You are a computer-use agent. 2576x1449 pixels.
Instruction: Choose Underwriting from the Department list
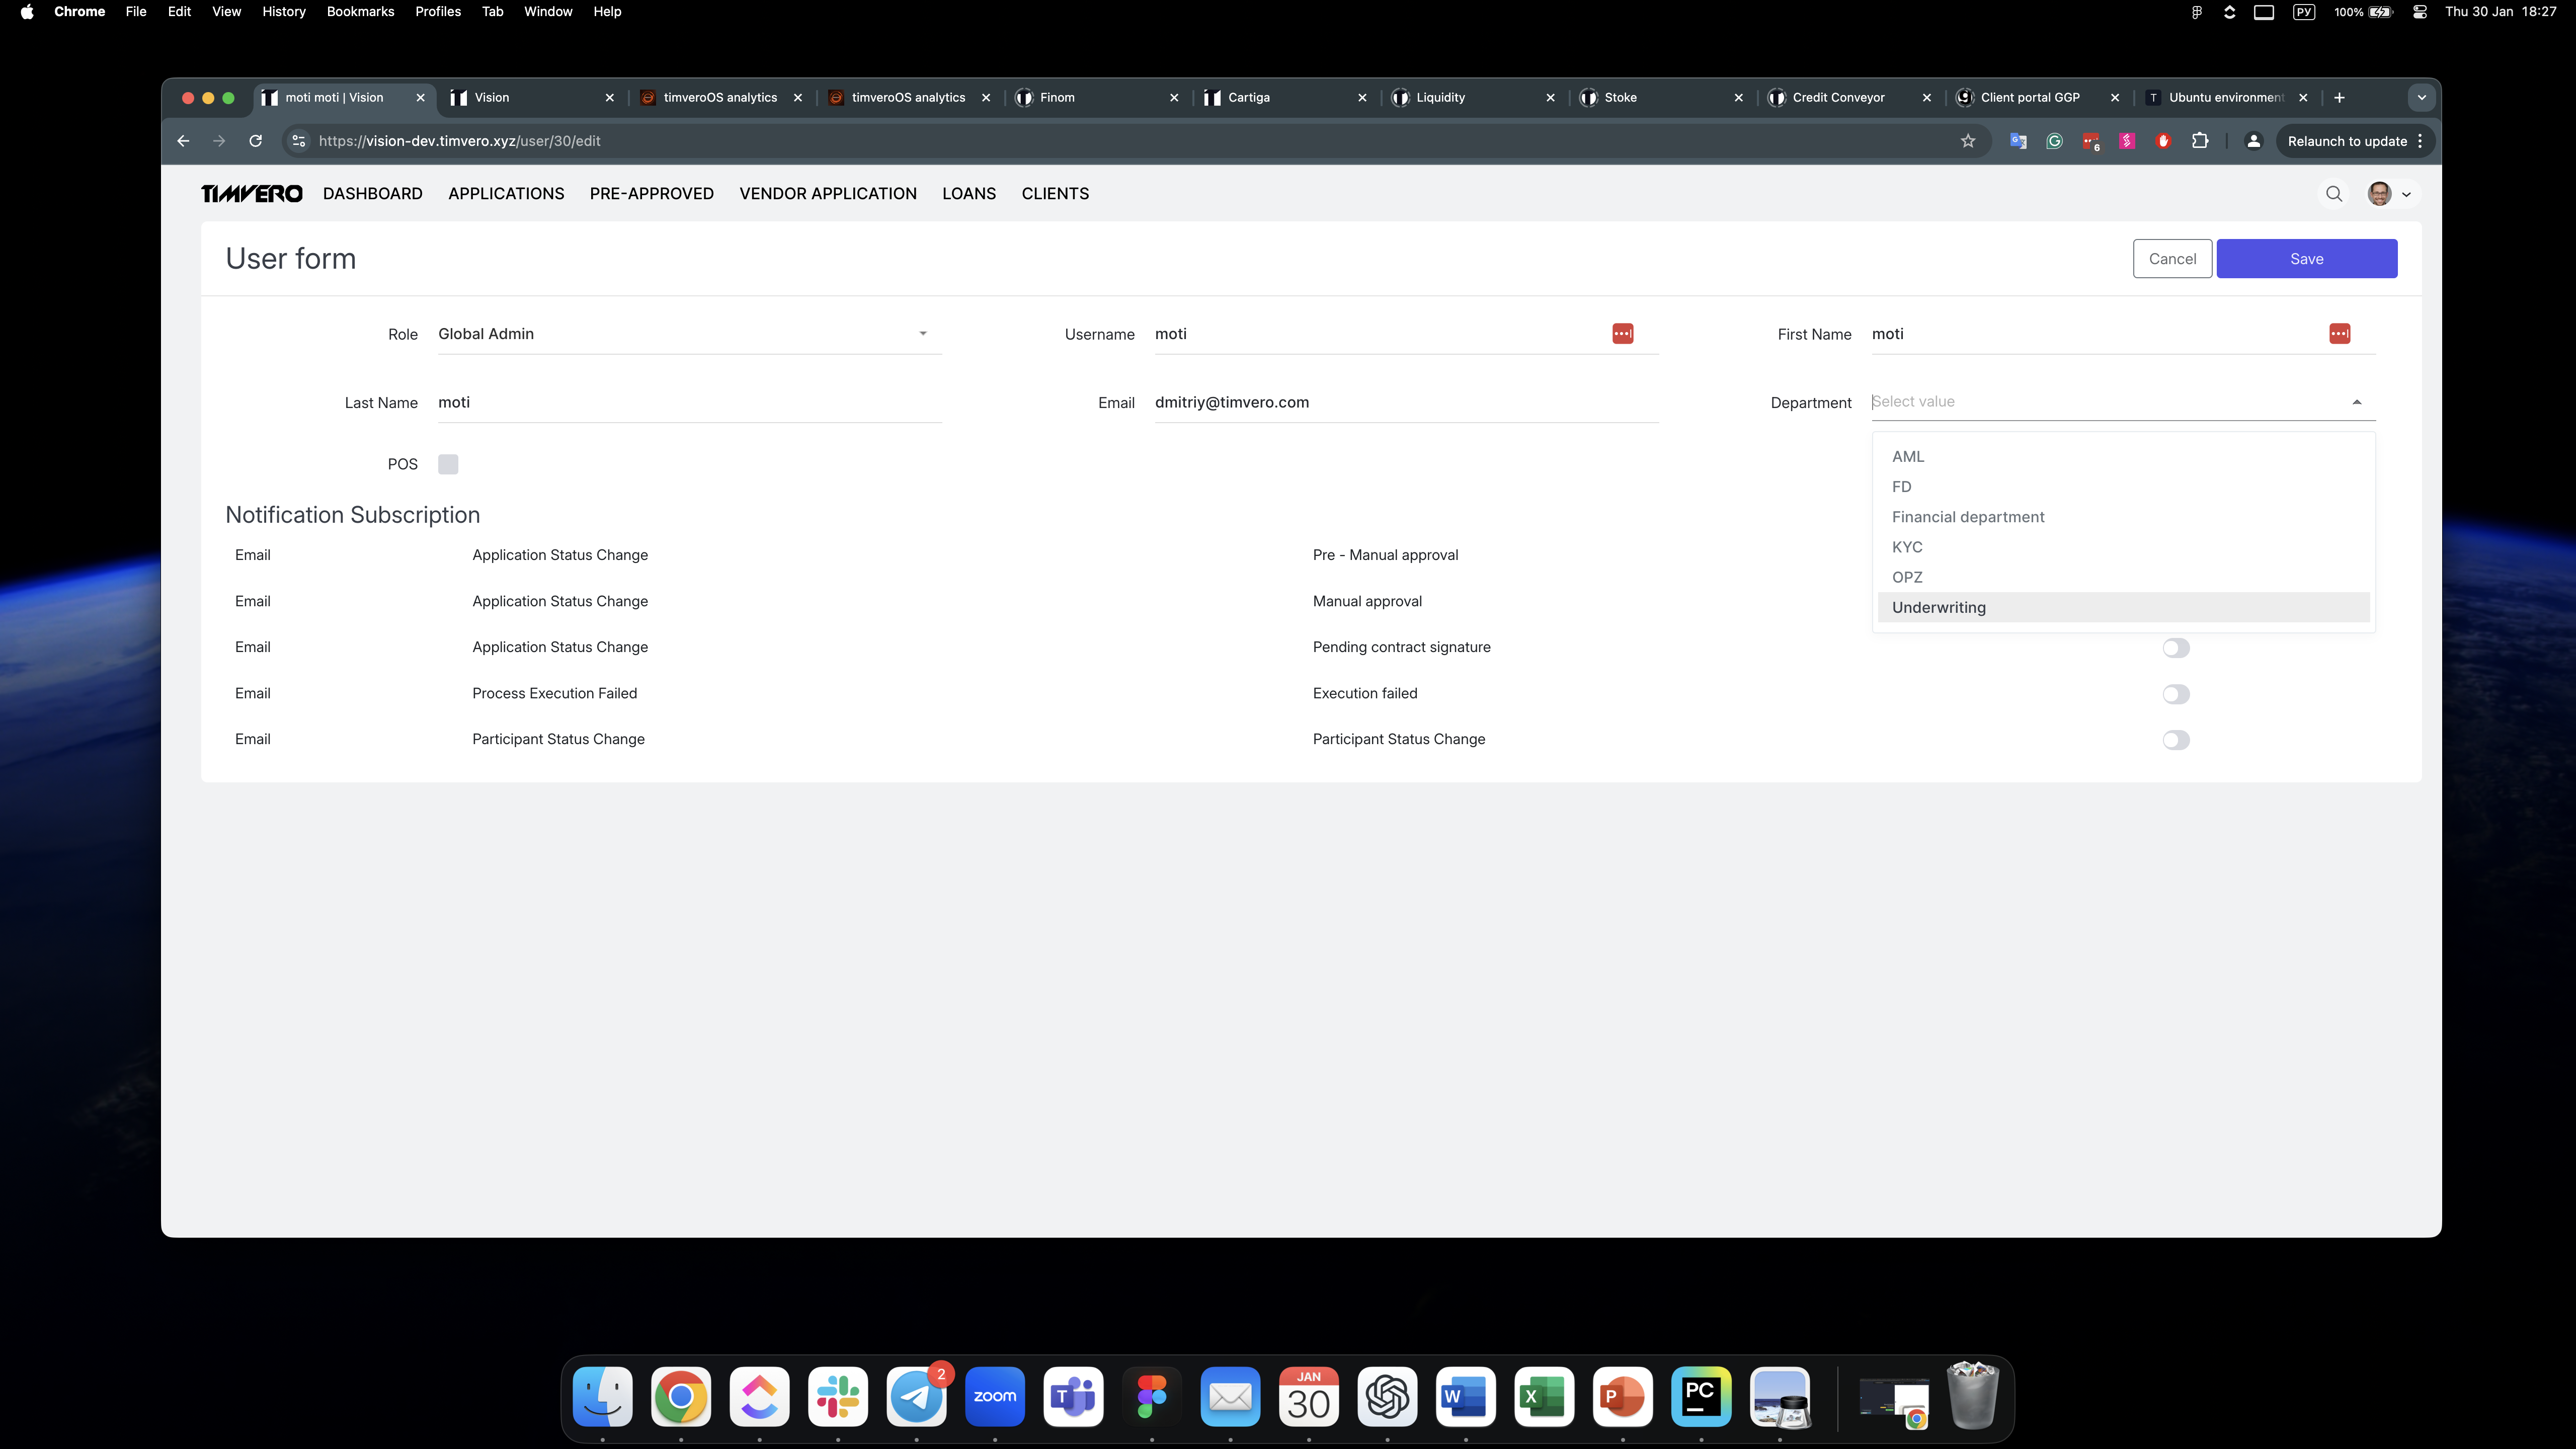coord(1939,607)
